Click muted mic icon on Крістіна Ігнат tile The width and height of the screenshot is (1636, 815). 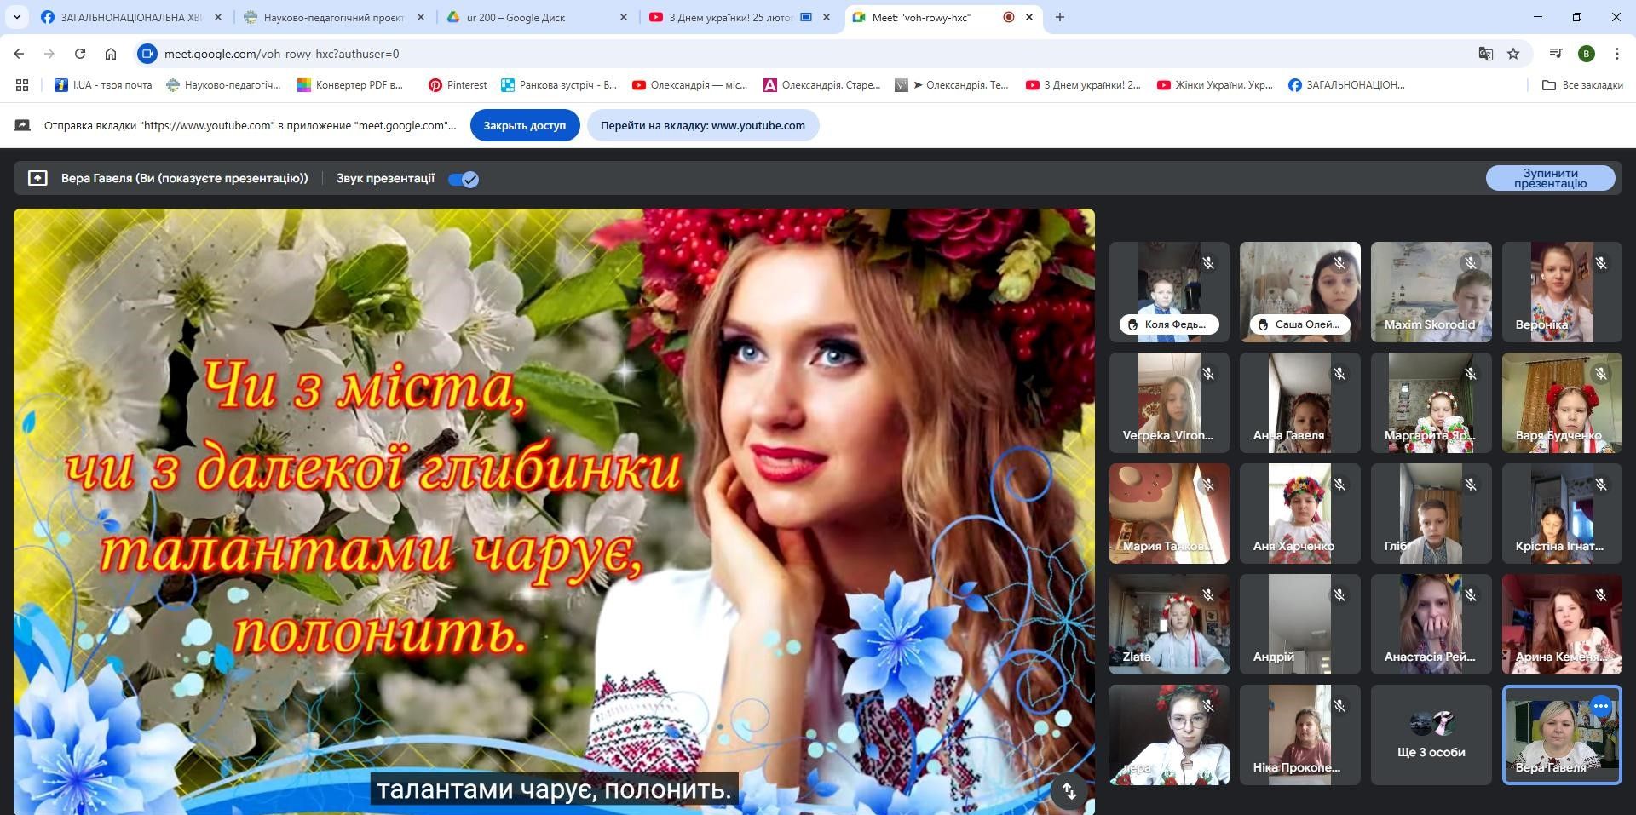pos(1601,485)
